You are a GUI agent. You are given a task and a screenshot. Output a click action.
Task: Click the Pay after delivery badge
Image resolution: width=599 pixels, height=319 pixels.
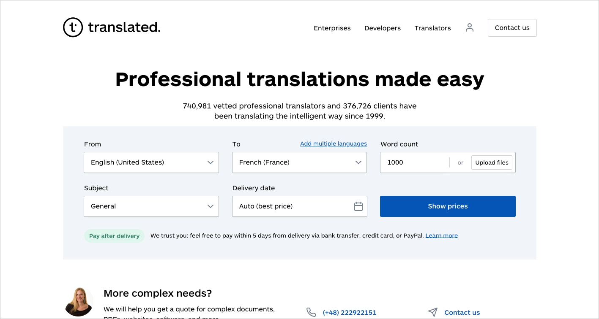114,235
